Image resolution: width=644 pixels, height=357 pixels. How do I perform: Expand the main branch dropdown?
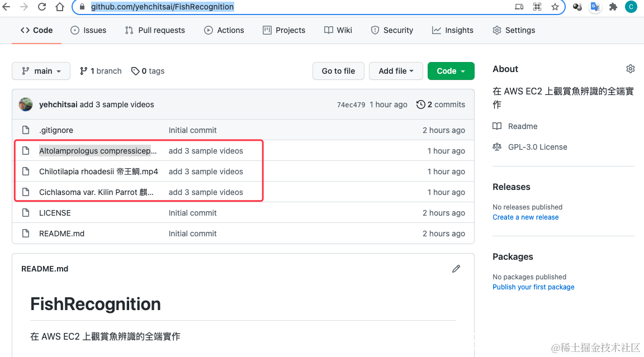click(41, 71)
